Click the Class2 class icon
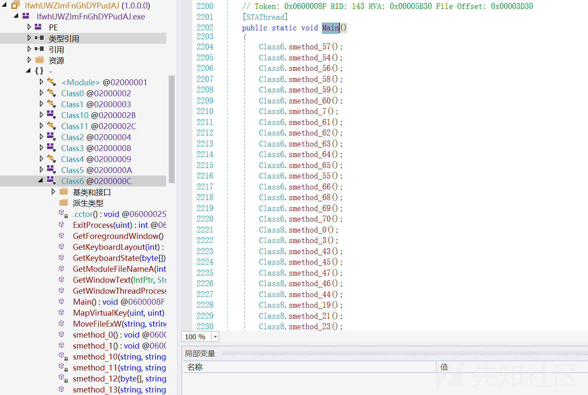This screenshot has width=588, height=395. [51, 137]
